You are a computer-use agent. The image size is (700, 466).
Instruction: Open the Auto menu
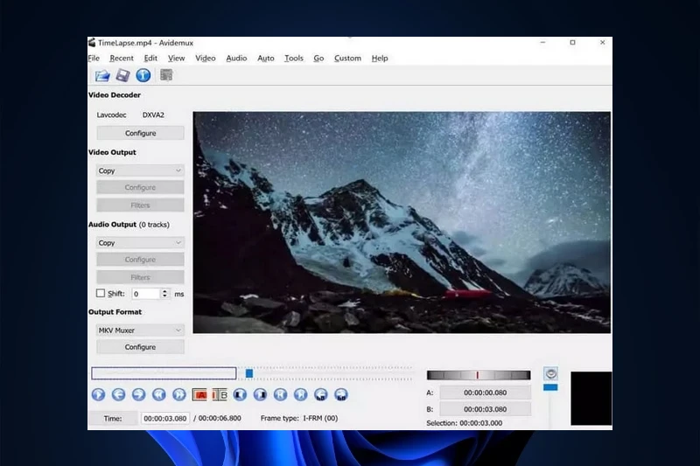(x=266, y=58)
